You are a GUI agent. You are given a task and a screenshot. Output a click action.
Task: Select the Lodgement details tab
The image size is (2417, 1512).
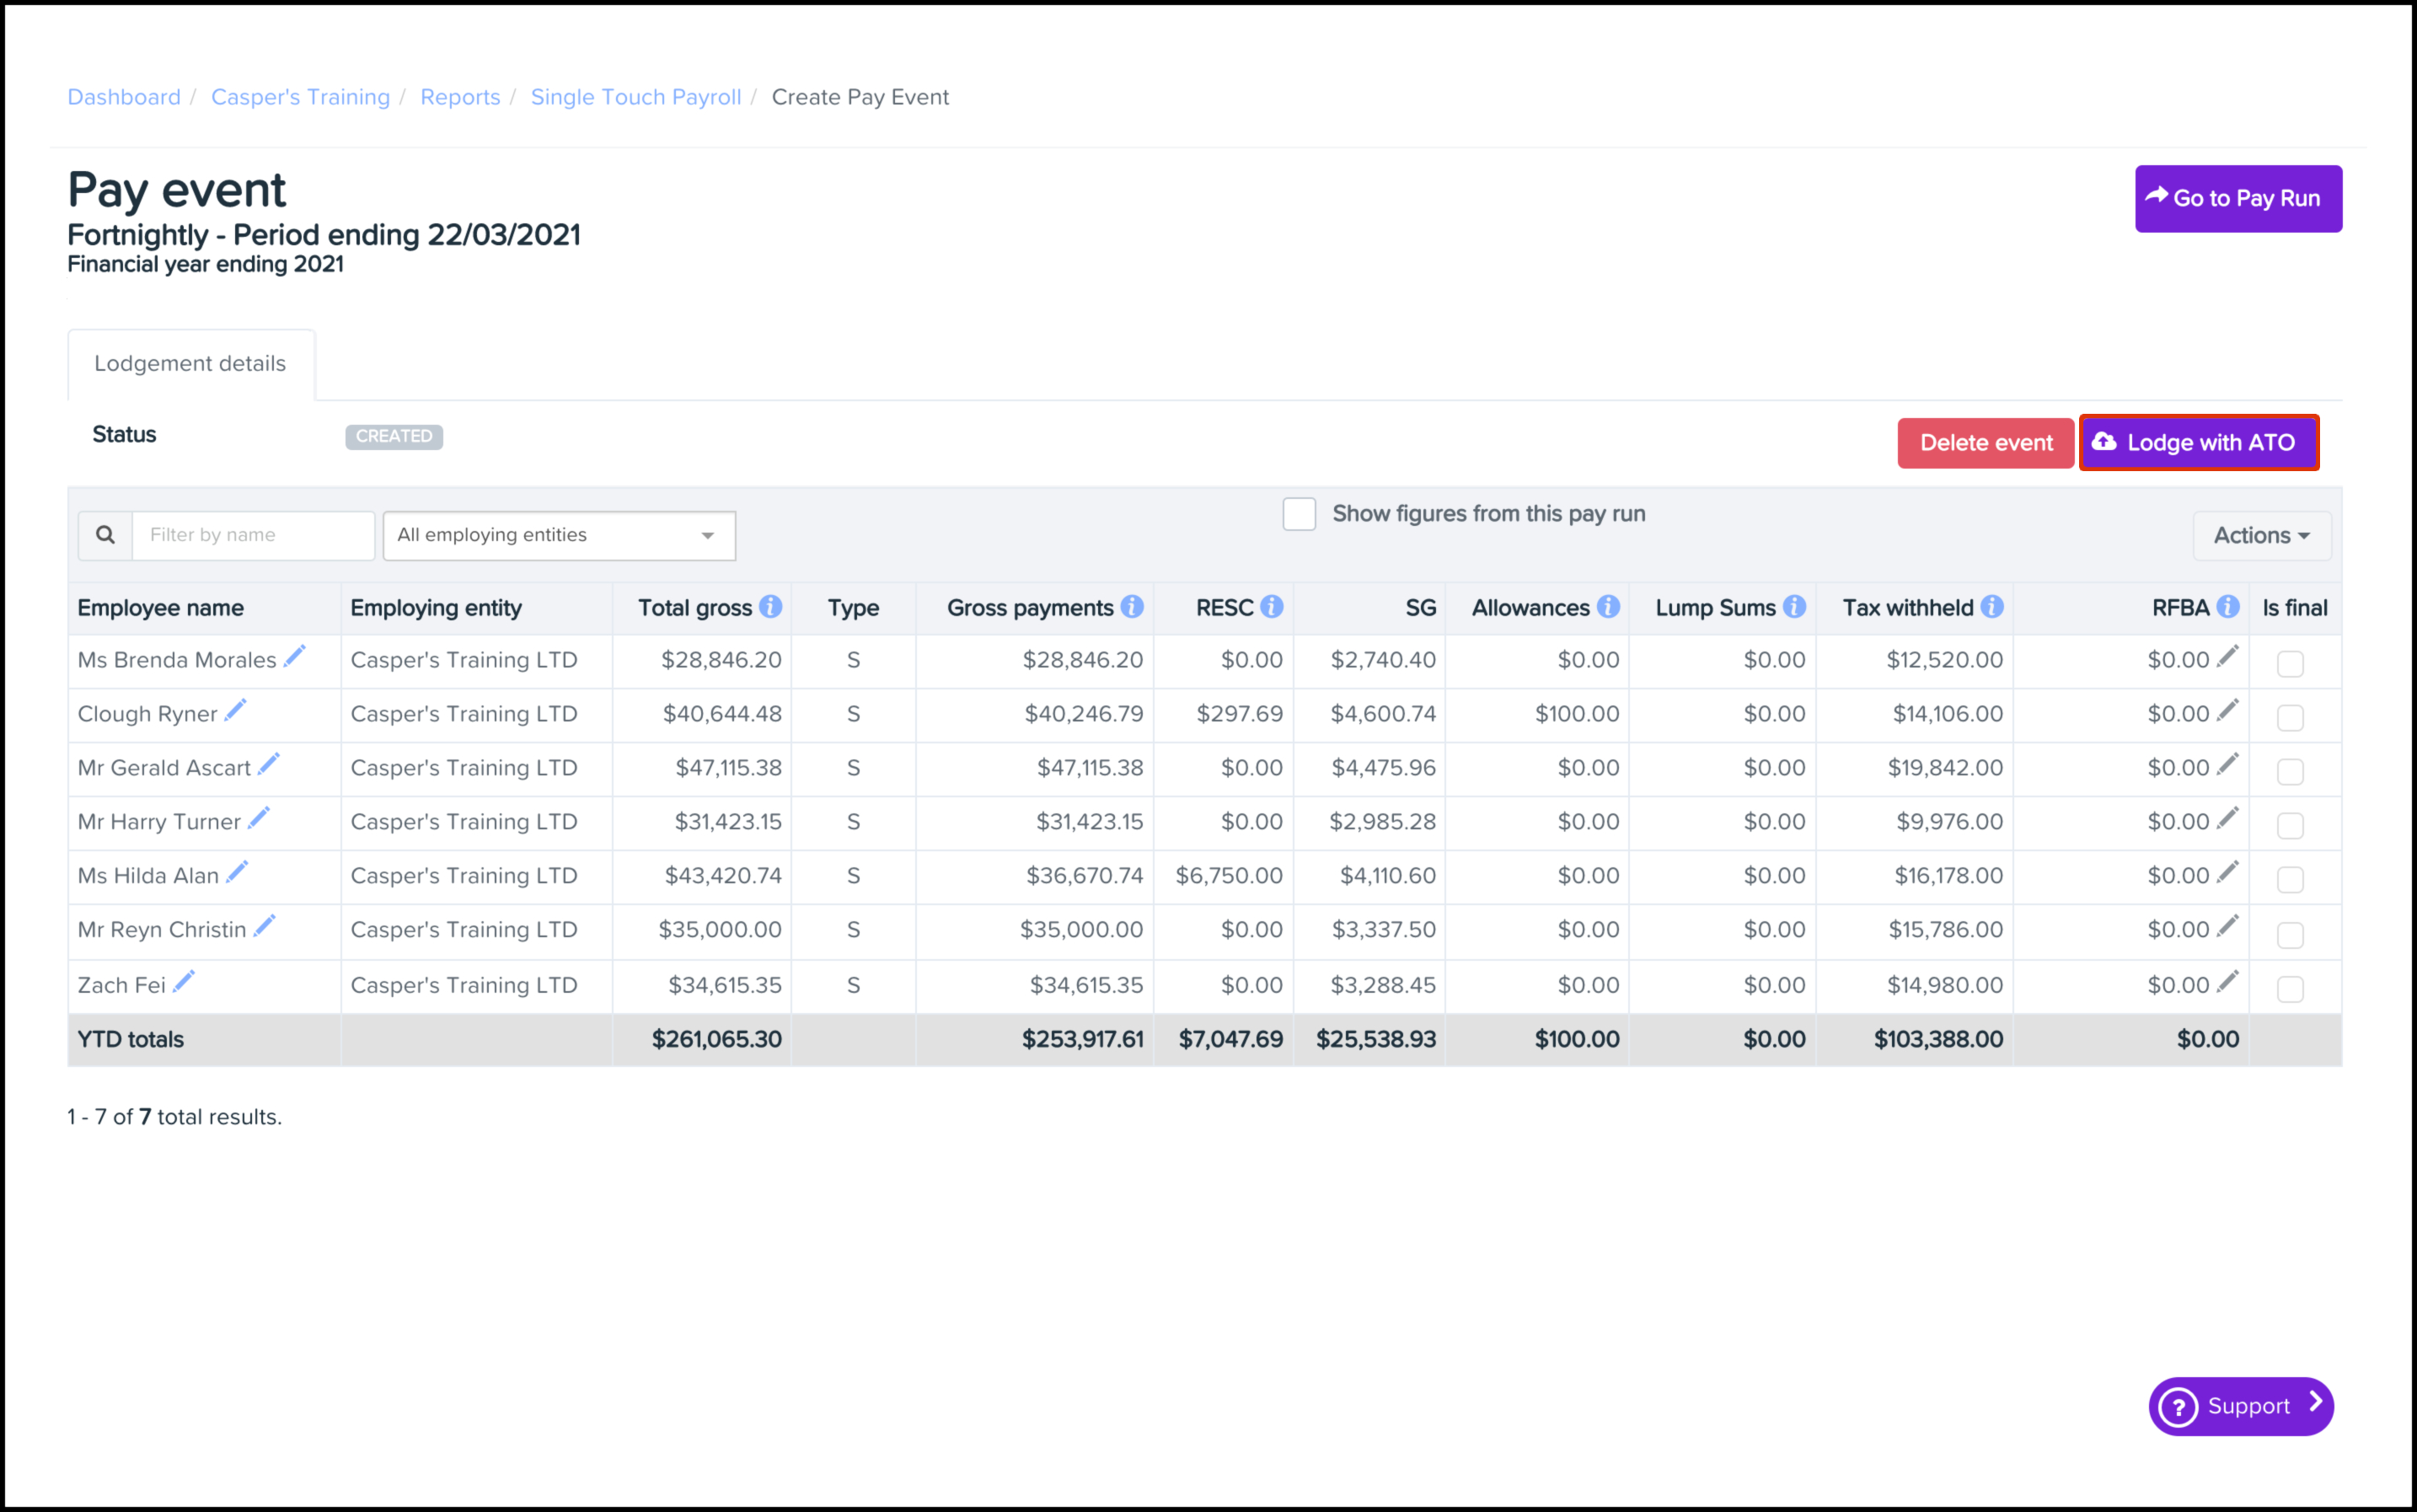click(x=190, y=364)
